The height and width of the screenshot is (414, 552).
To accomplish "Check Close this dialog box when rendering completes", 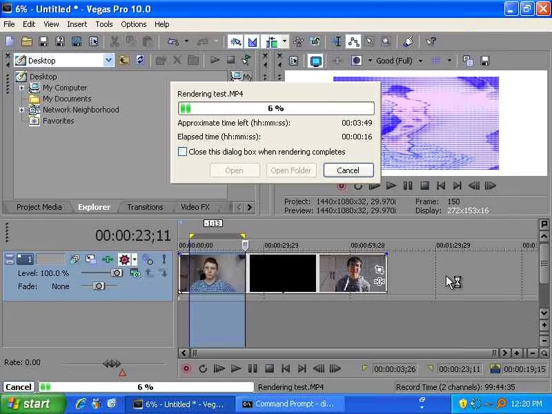I will [182, 152].
